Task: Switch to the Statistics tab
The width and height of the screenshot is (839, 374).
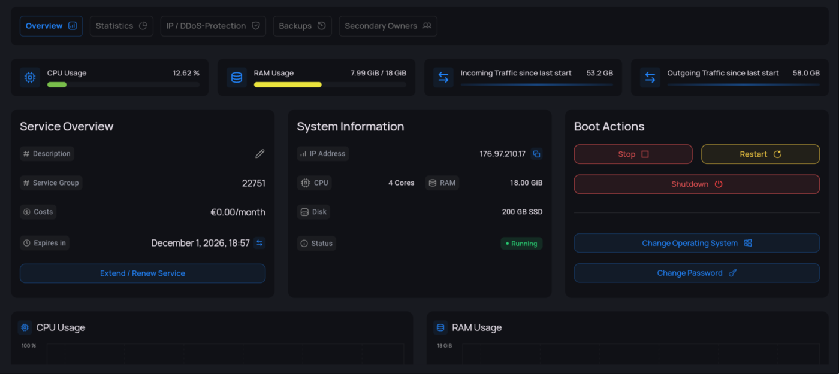Action: (x=122, y=26)
